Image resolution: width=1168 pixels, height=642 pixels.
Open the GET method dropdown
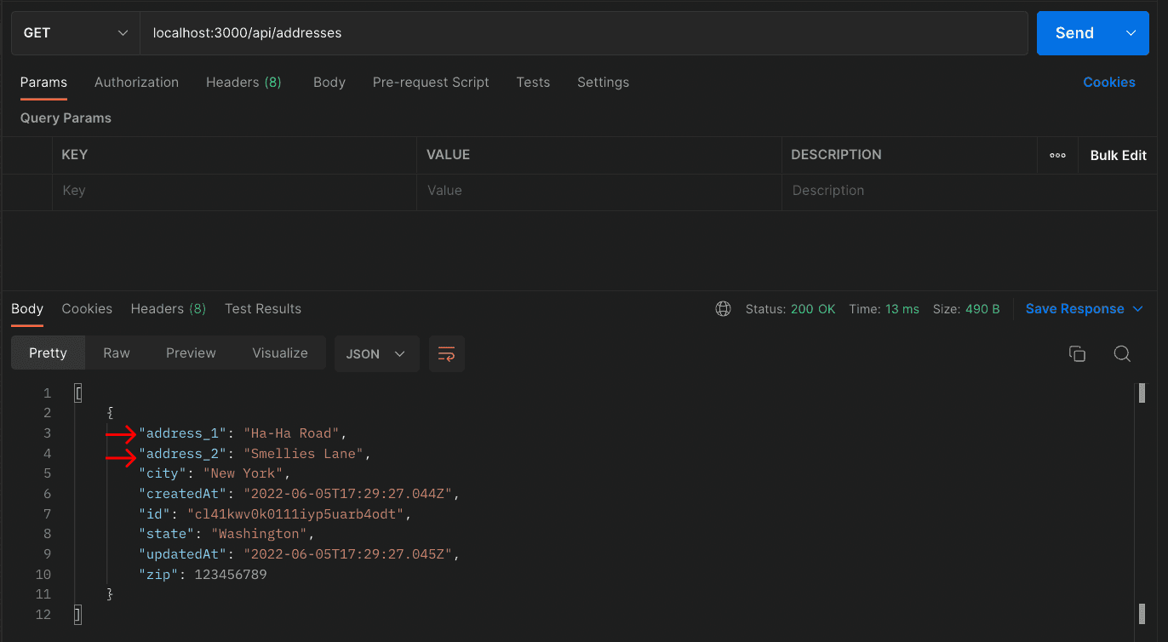[76, 33]
